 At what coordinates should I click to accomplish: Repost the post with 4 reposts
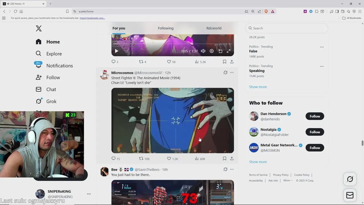point(142,62)
